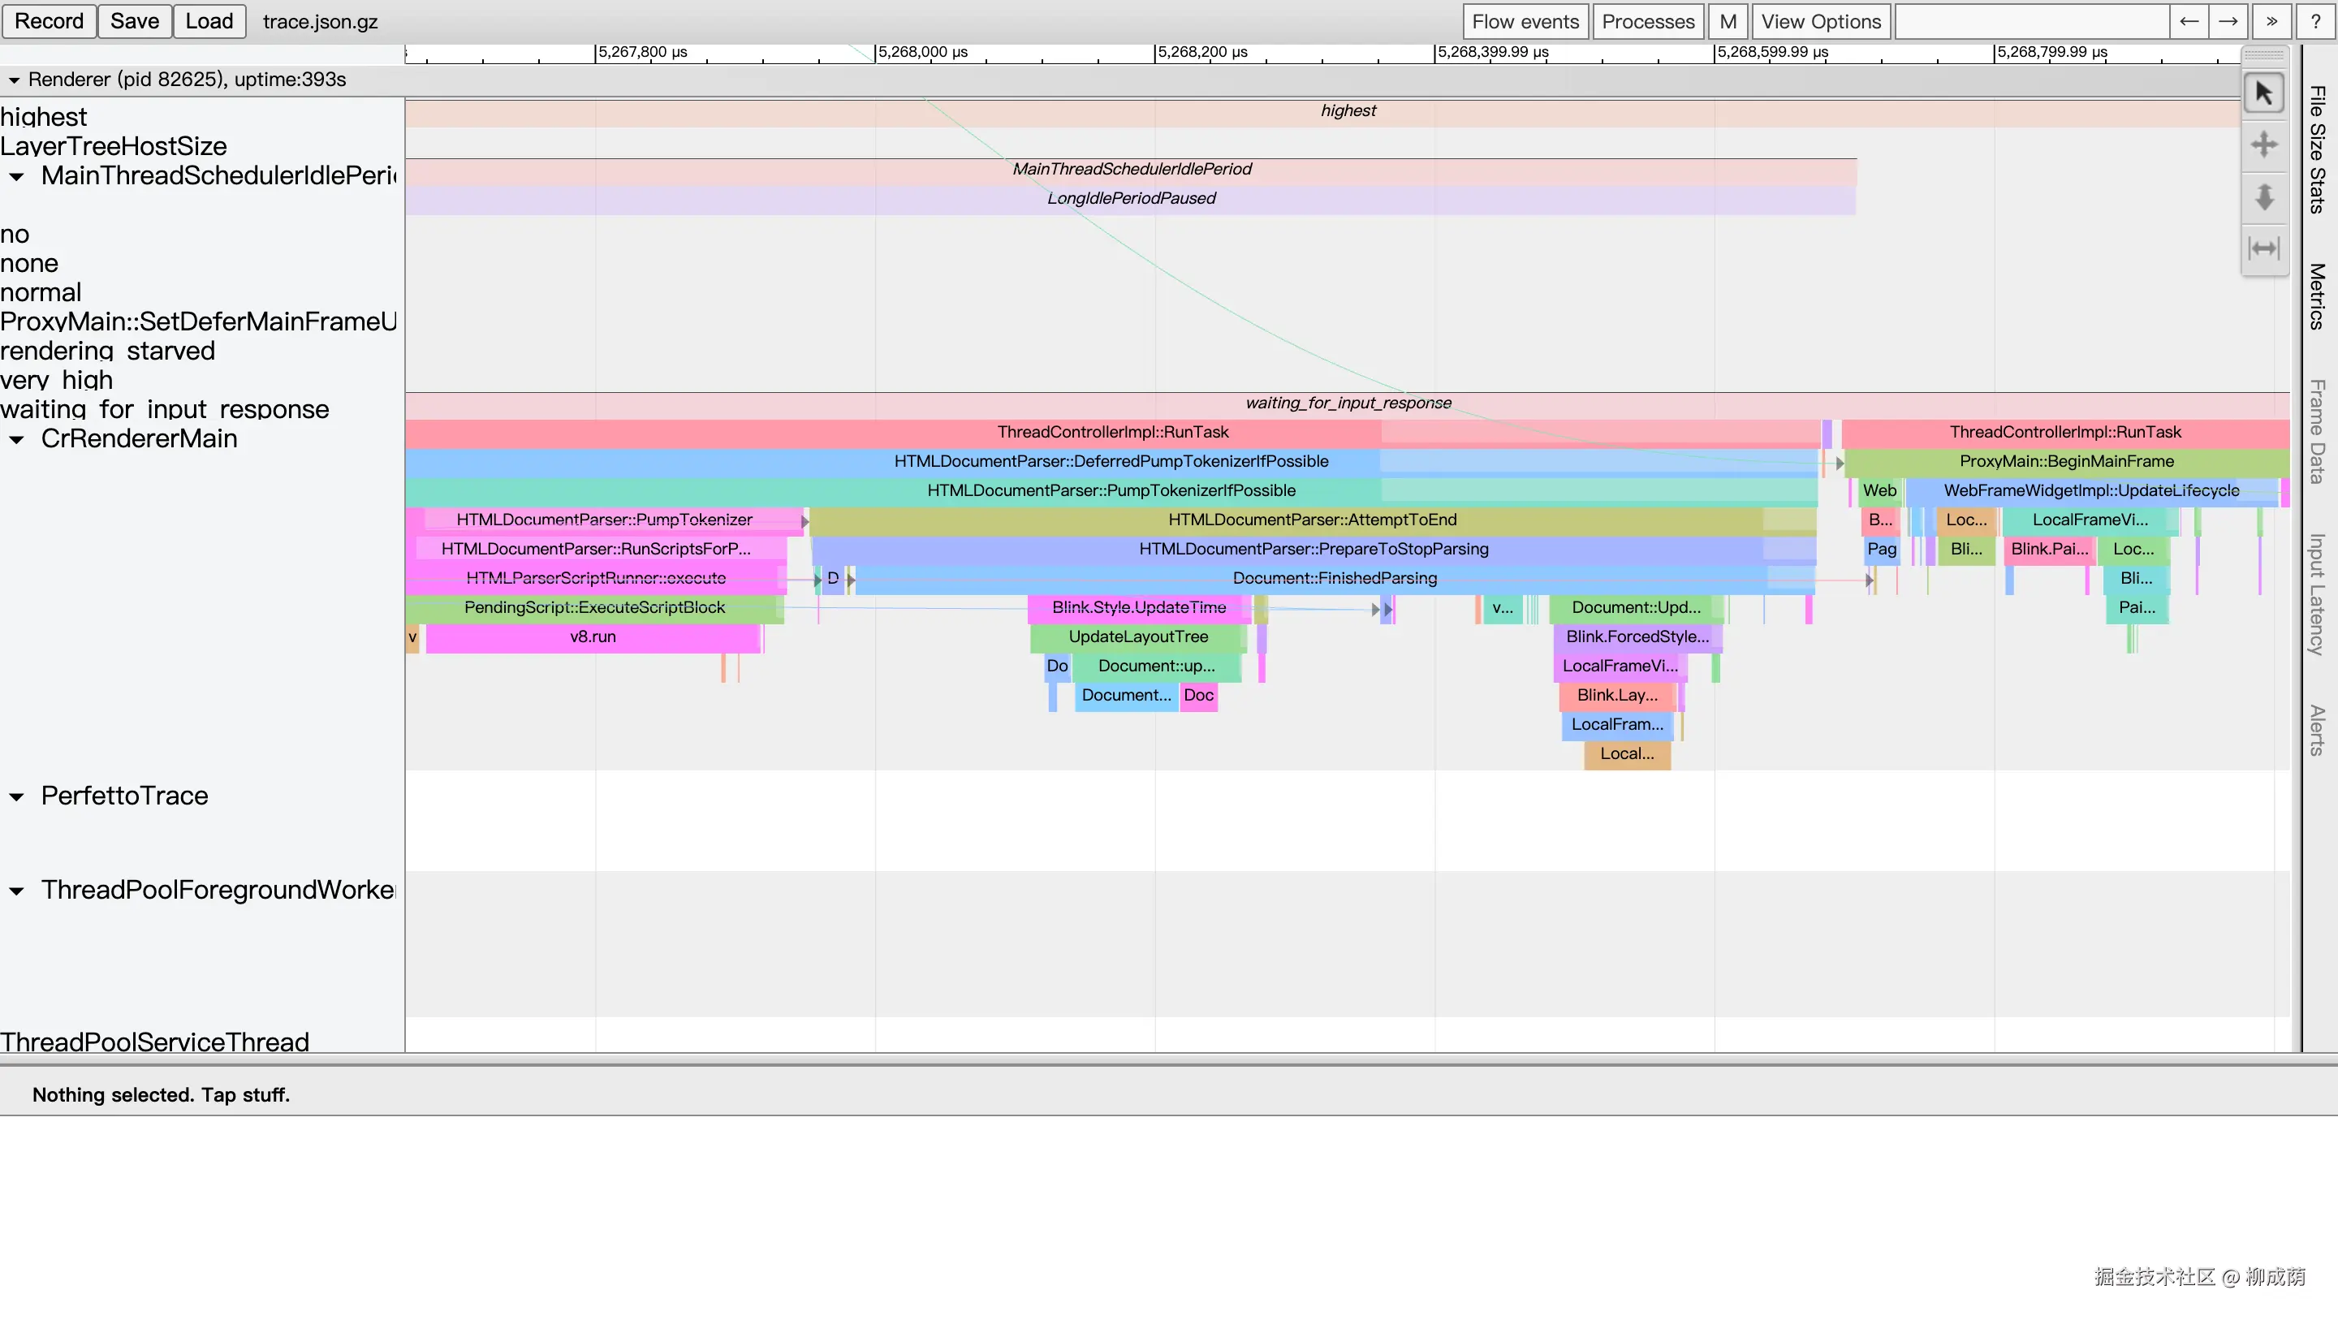Open the Input Latency side tab
The width and height of the screenshot is (2338, 1320).
pos(2317,594)
